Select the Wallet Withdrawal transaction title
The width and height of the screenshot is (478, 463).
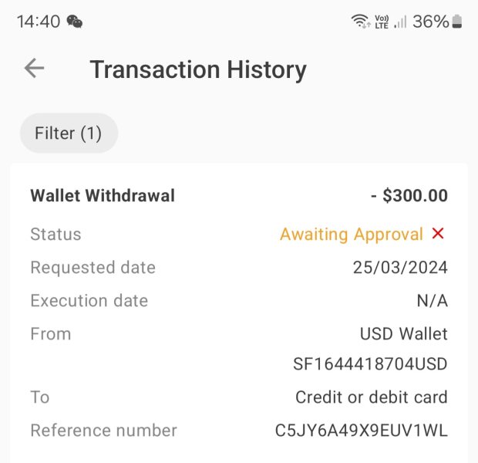tap(103, 196)
